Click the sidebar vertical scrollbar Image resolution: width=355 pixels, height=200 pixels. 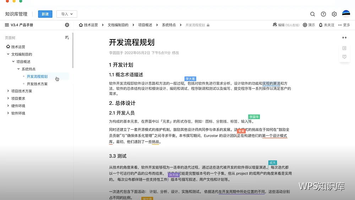click(73, 50)
